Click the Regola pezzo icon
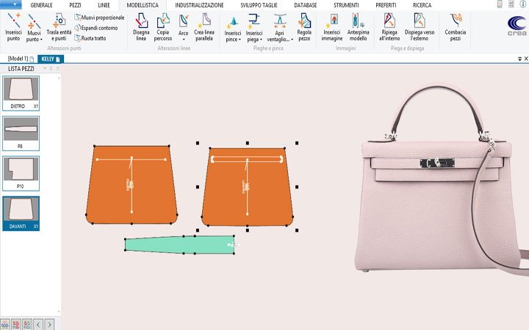 tap(304, 25)
